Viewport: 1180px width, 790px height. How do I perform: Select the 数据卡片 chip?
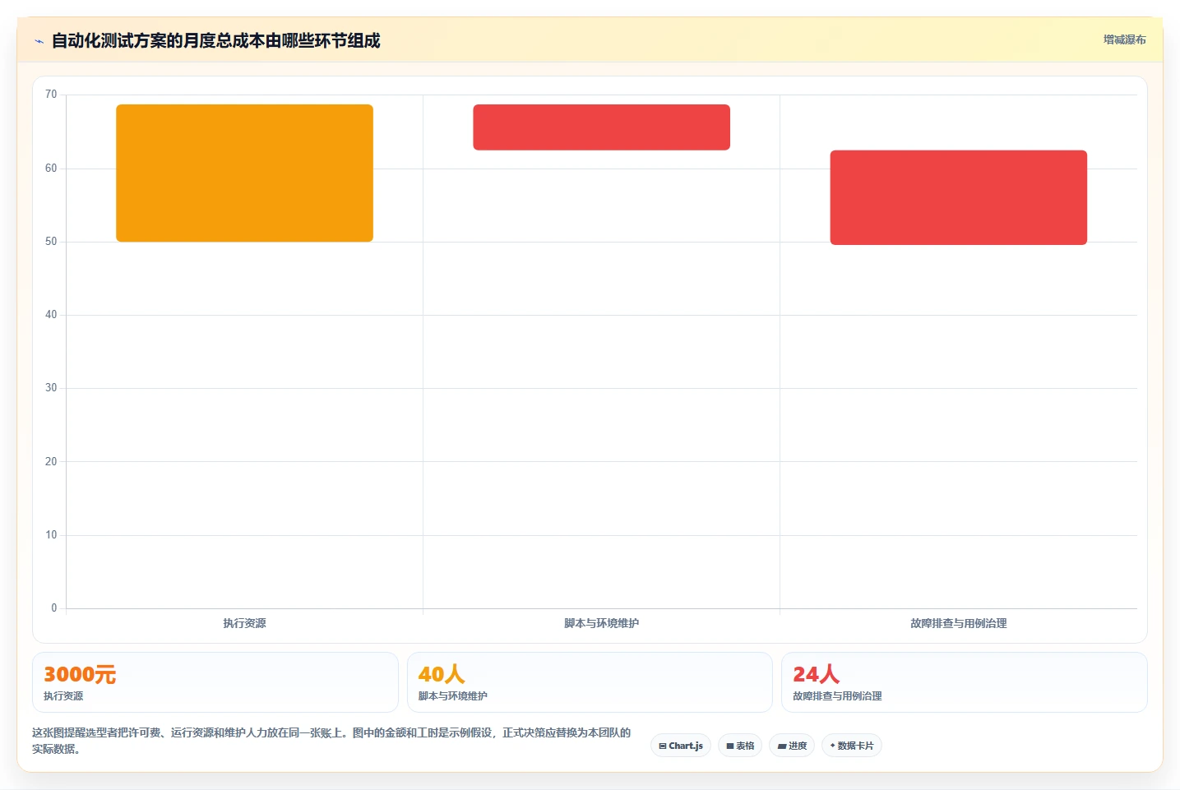pos(852,746)
